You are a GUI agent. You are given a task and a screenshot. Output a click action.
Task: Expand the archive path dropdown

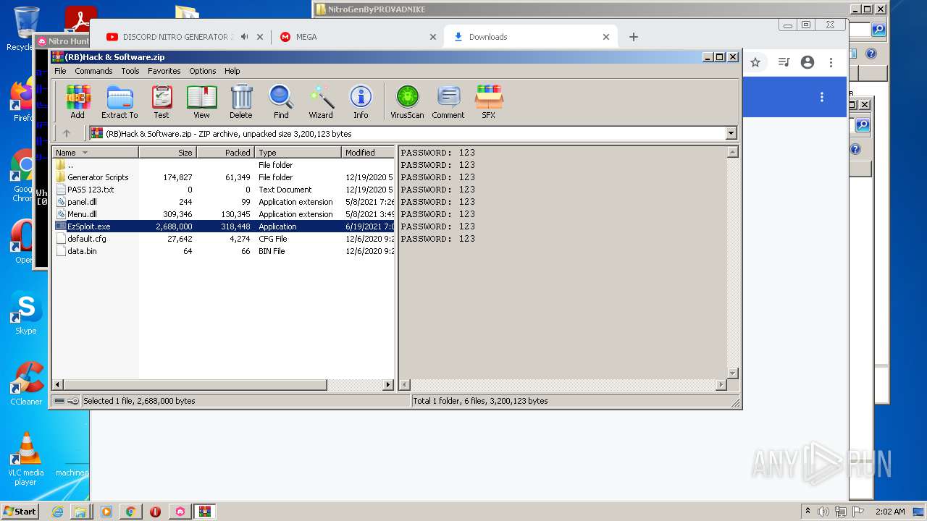[x=731, y=133]
